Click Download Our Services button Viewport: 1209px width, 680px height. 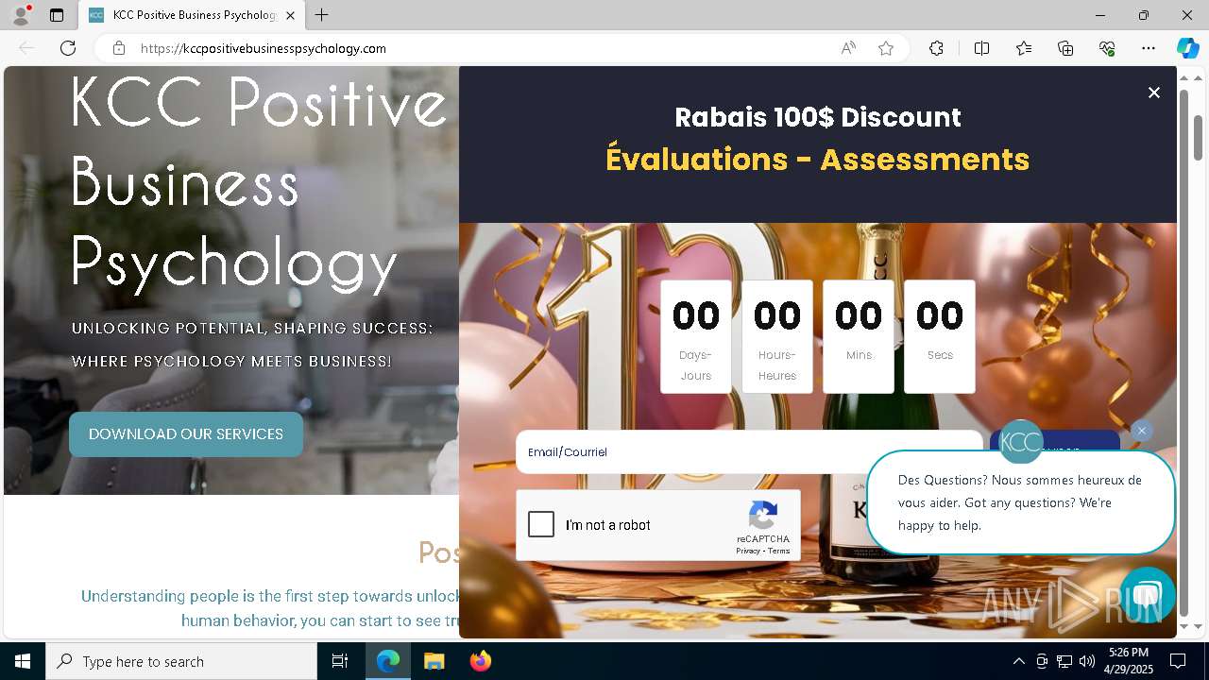(186, 434)
